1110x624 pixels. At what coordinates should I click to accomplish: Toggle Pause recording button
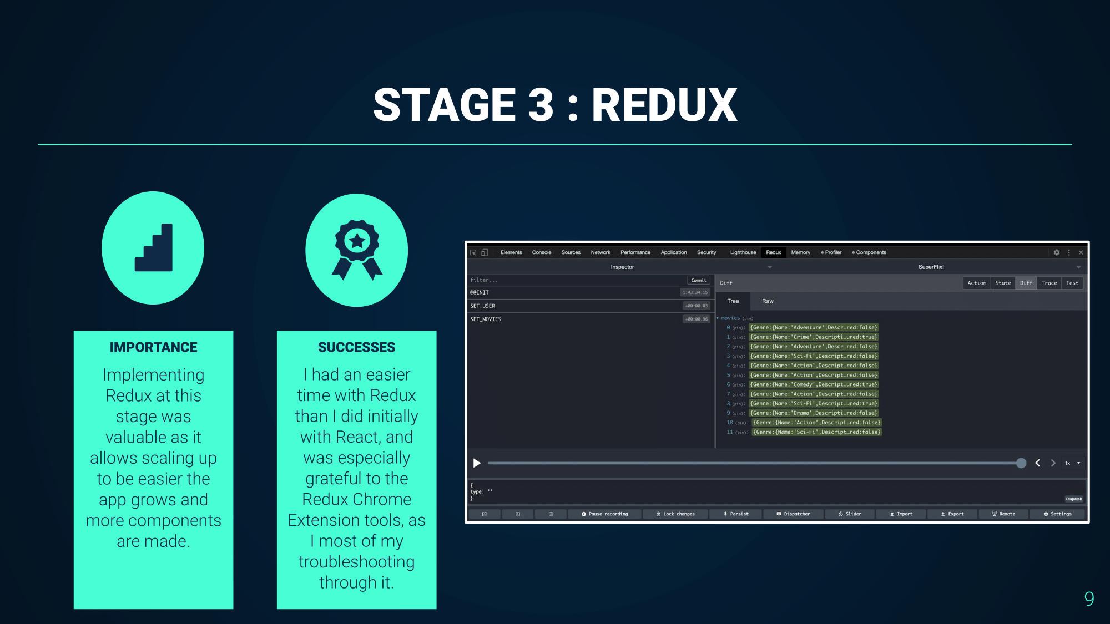[x=604, y=514]
